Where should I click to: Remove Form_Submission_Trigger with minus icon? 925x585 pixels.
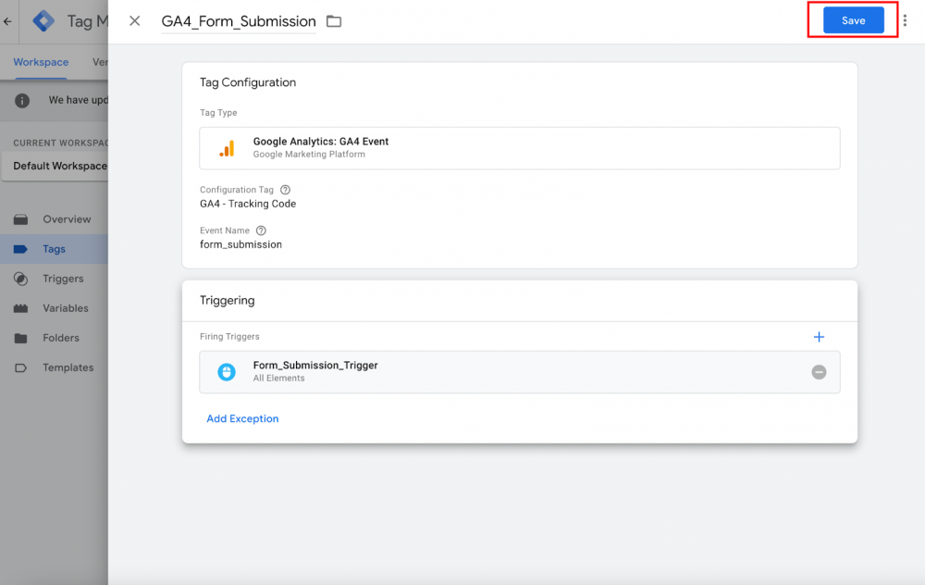(819, 372)
